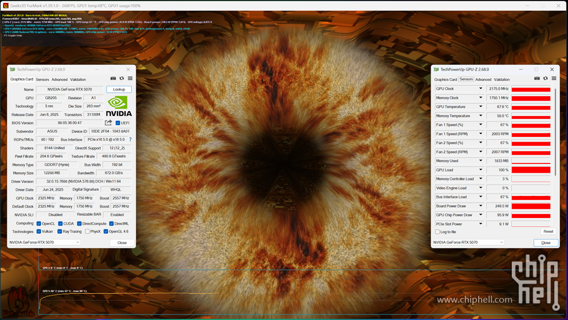The image size is (568, 320).
Task: Toggle the PhysX checkbox
Action: (88, 231)
